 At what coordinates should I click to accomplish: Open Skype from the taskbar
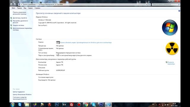(94, 105)
